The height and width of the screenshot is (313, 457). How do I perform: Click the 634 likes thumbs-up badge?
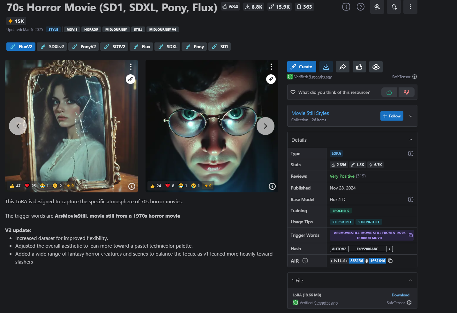tap(230, 7)
